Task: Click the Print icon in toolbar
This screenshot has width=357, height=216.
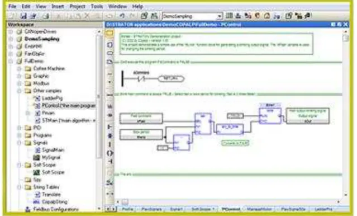Action: point(46,16)
